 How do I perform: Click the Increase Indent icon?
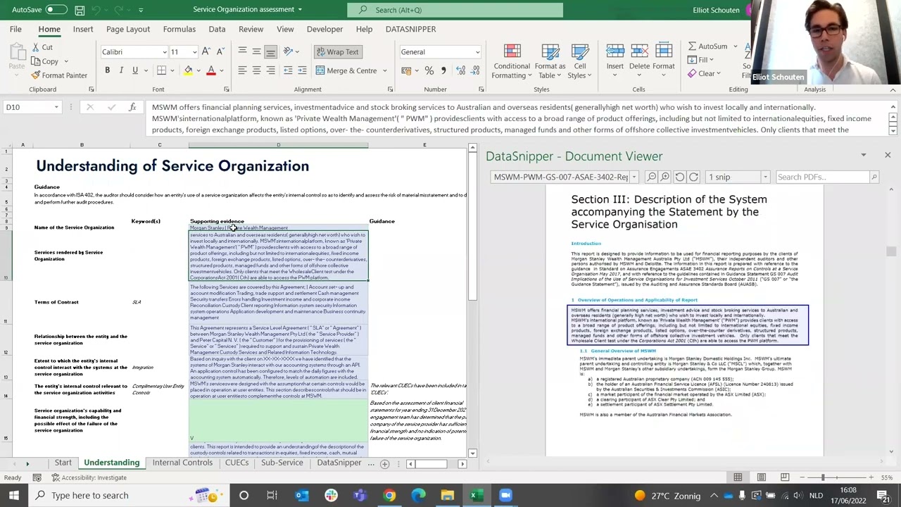tap(302, 70)
